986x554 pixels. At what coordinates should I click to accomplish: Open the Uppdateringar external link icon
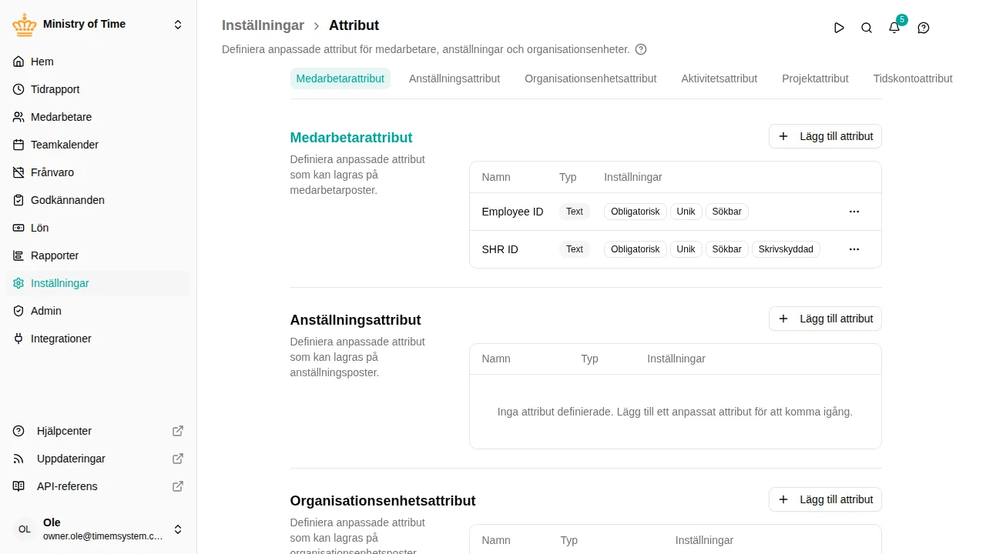(178, 459)
